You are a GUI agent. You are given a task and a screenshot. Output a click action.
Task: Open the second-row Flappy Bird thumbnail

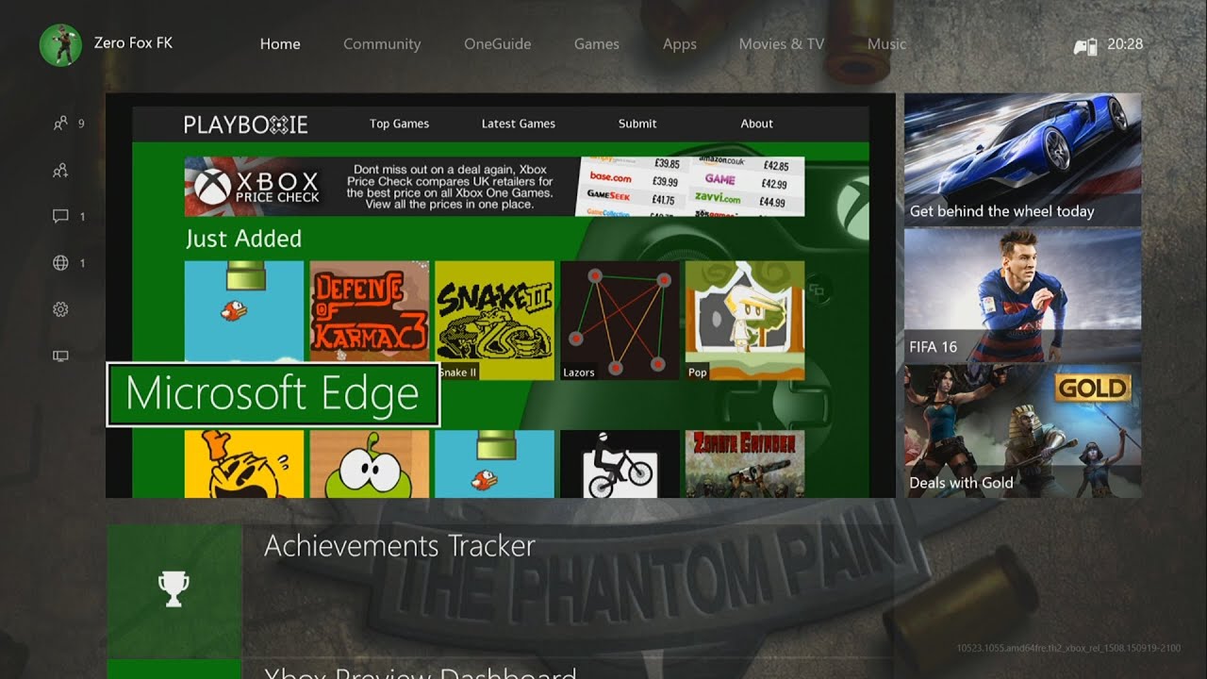495,464
